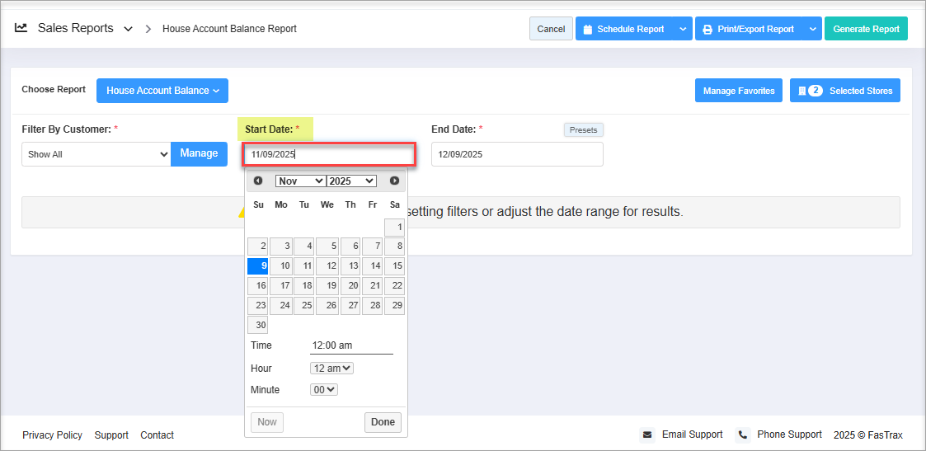This screenshot has height=451, width=926.
Task: Open the Minute dropdown in time picker
Action: point(324,390)
